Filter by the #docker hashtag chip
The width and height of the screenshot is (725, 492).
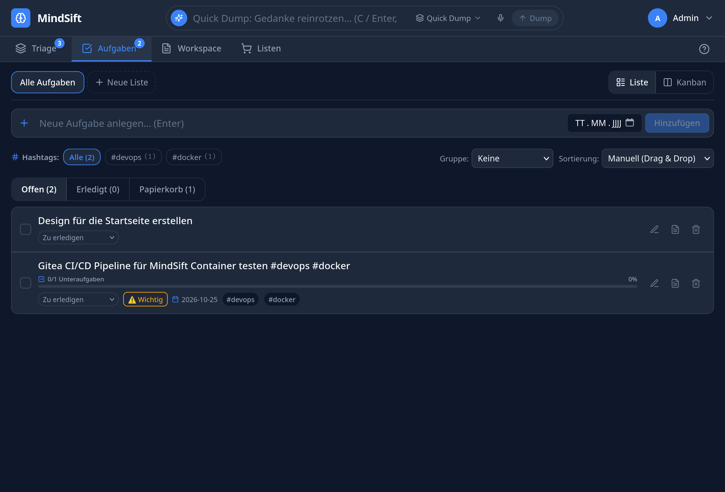pyautogui.click(x=194, y=157)
